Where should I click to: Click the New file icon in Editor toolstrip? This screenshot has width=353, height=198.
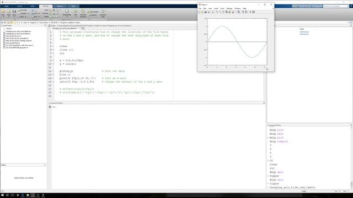3,11
